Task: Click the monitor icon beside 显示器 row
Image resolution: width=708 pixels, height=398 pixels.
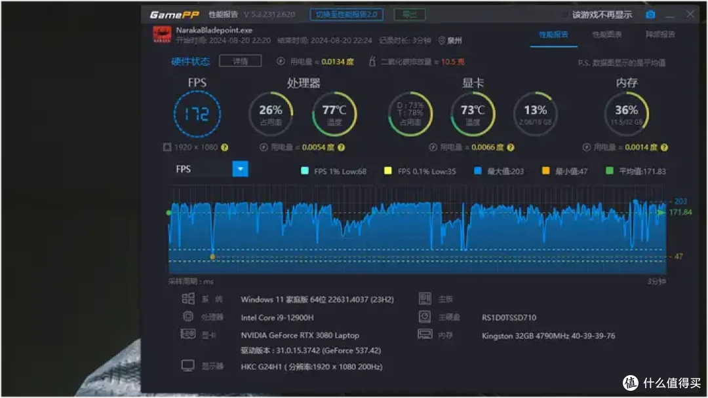Action: (x=188, y=365)
